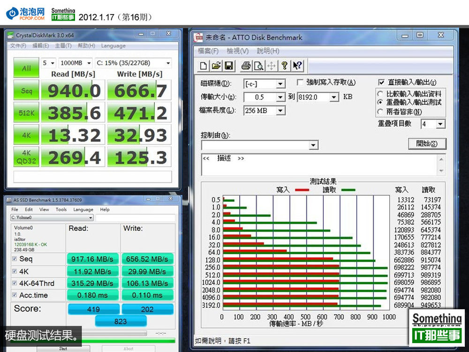Viewport: 469px width, 352px height.
Task: Open the Tools menu in AS SSD Benchmark
Action: click(x=61, y=209)
